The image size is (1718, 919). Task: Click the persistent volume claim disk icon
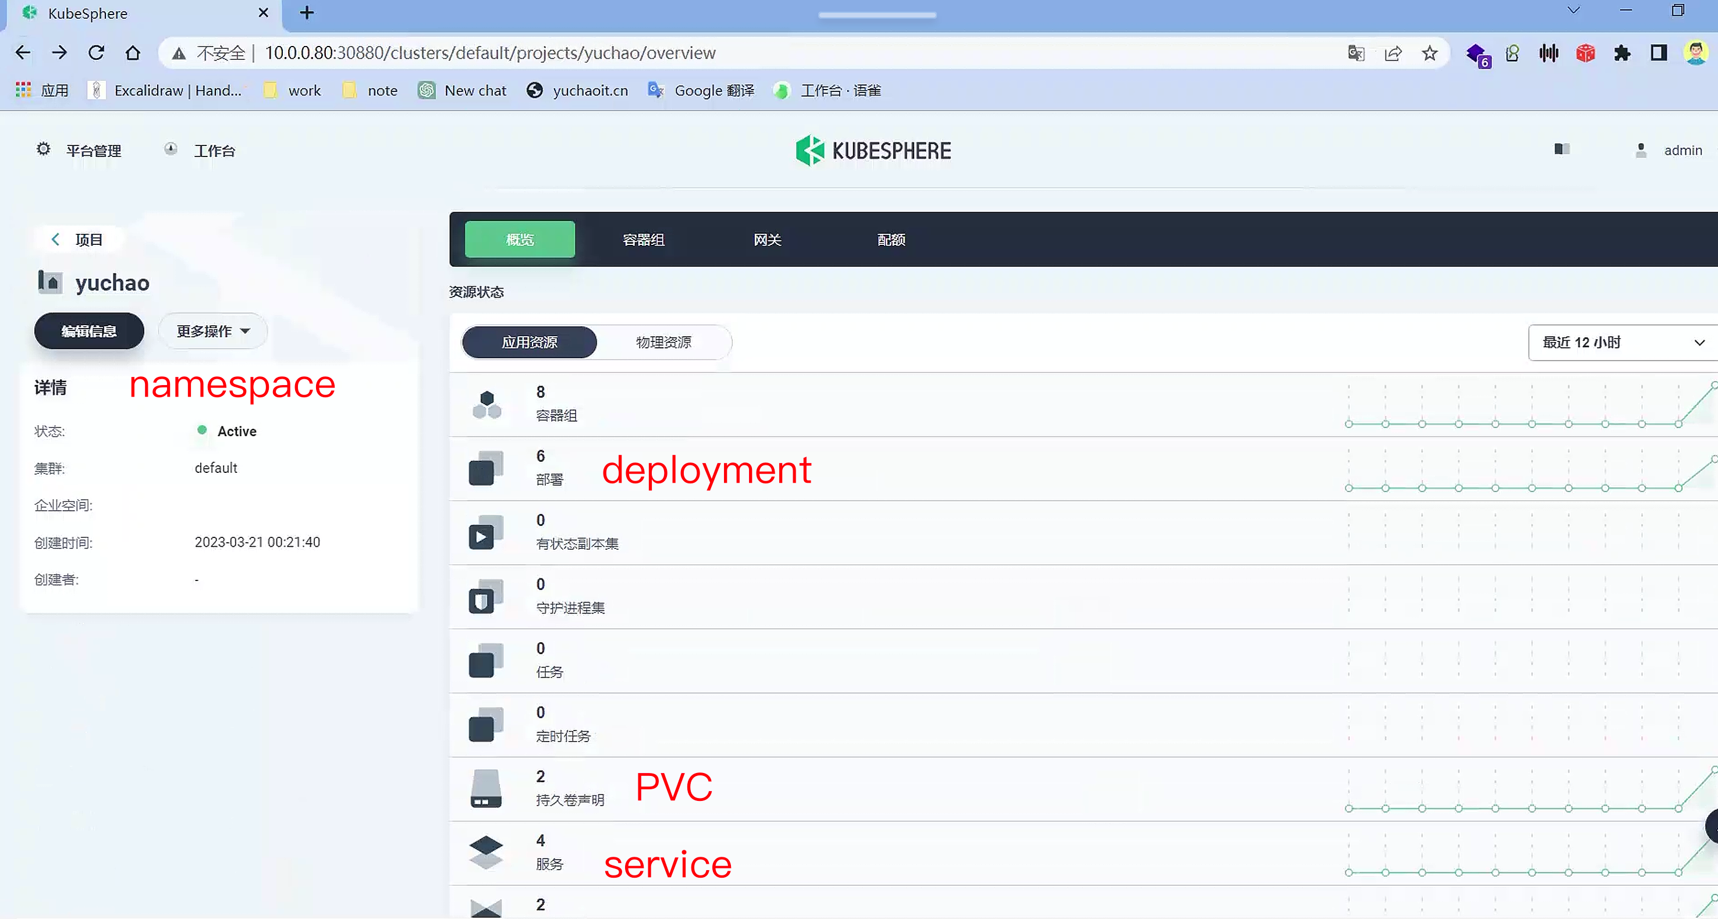click(485, 788)
